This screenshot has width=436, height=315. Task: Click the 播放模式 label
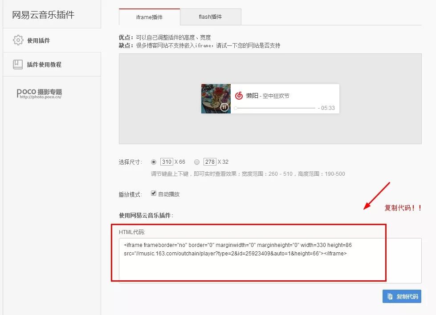tap(130, 194)
